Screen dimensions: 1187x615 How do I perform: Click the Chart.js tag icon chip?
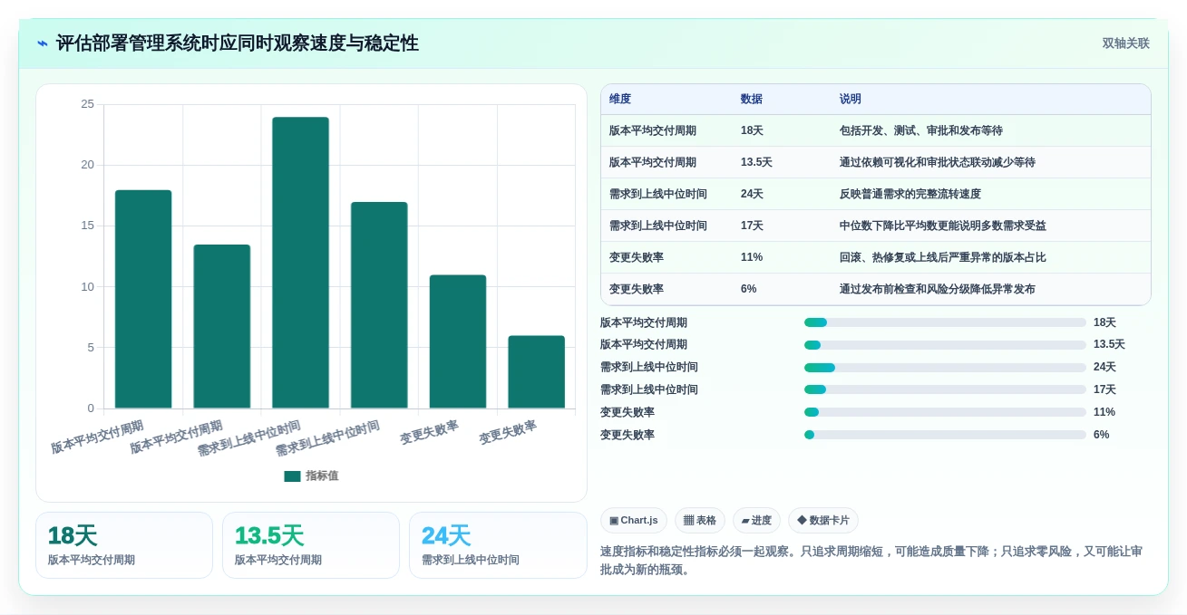pos(634,520)
